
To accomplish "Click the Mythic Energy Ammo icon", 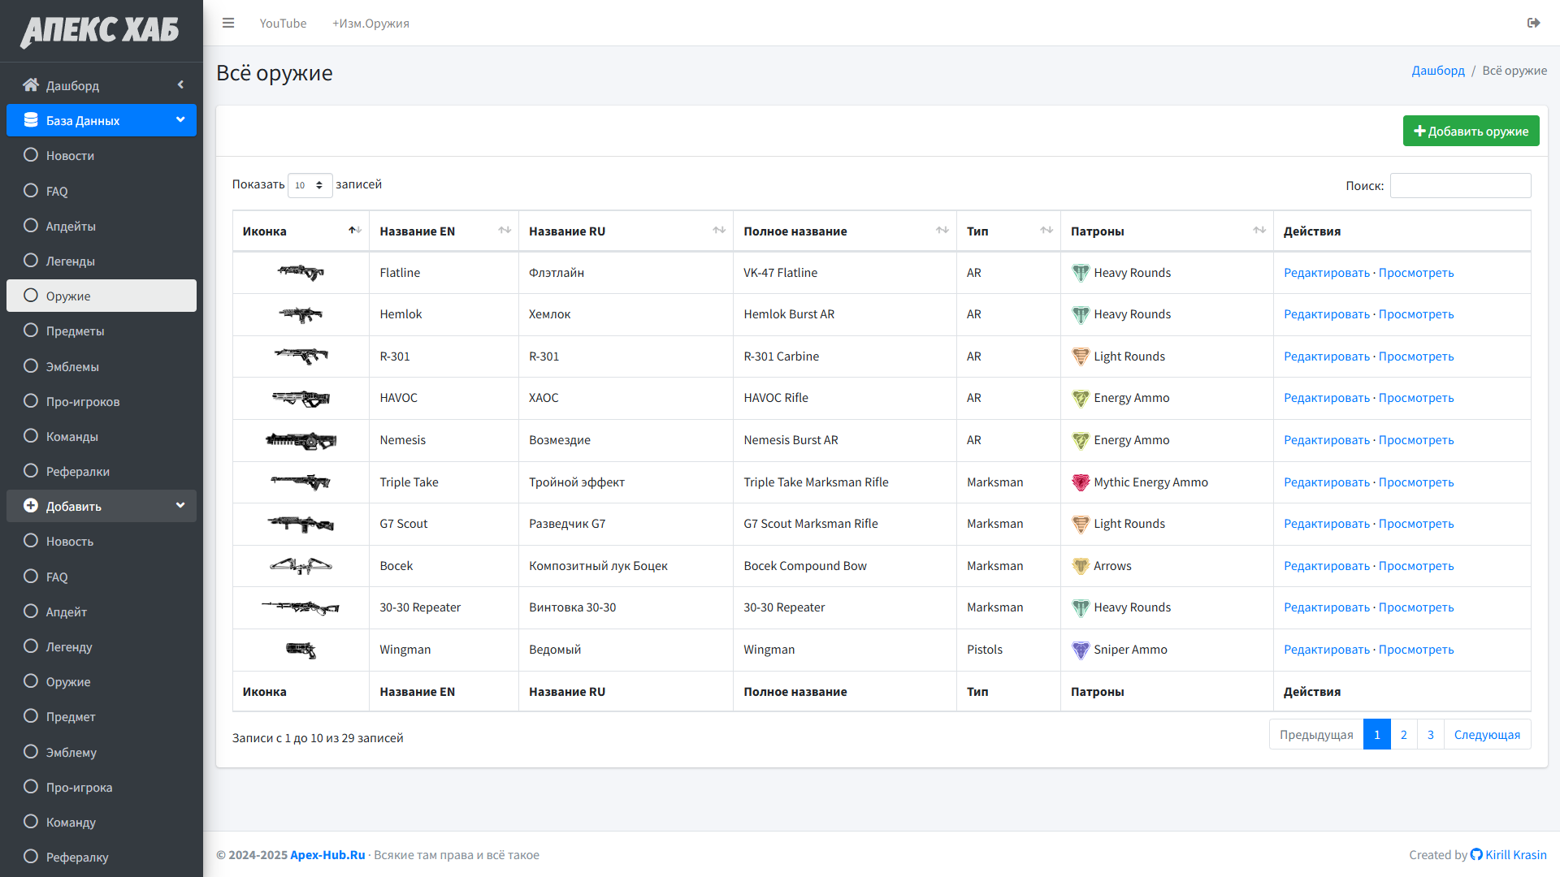I will [1080, 482].
